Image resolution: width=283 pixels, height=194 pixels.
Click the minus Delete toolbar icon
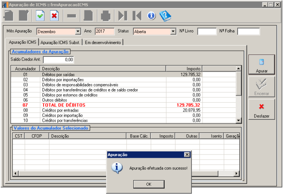tap(71, 16)
